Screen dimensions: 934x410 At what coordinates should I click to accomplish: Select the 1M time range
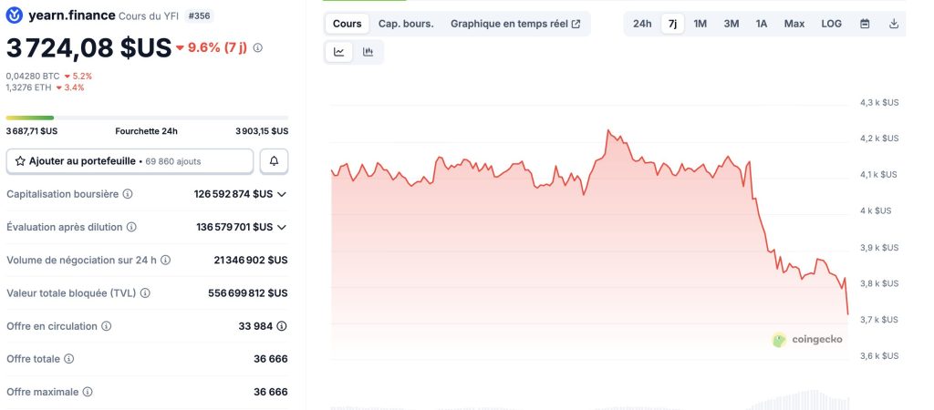pos(700,24)
